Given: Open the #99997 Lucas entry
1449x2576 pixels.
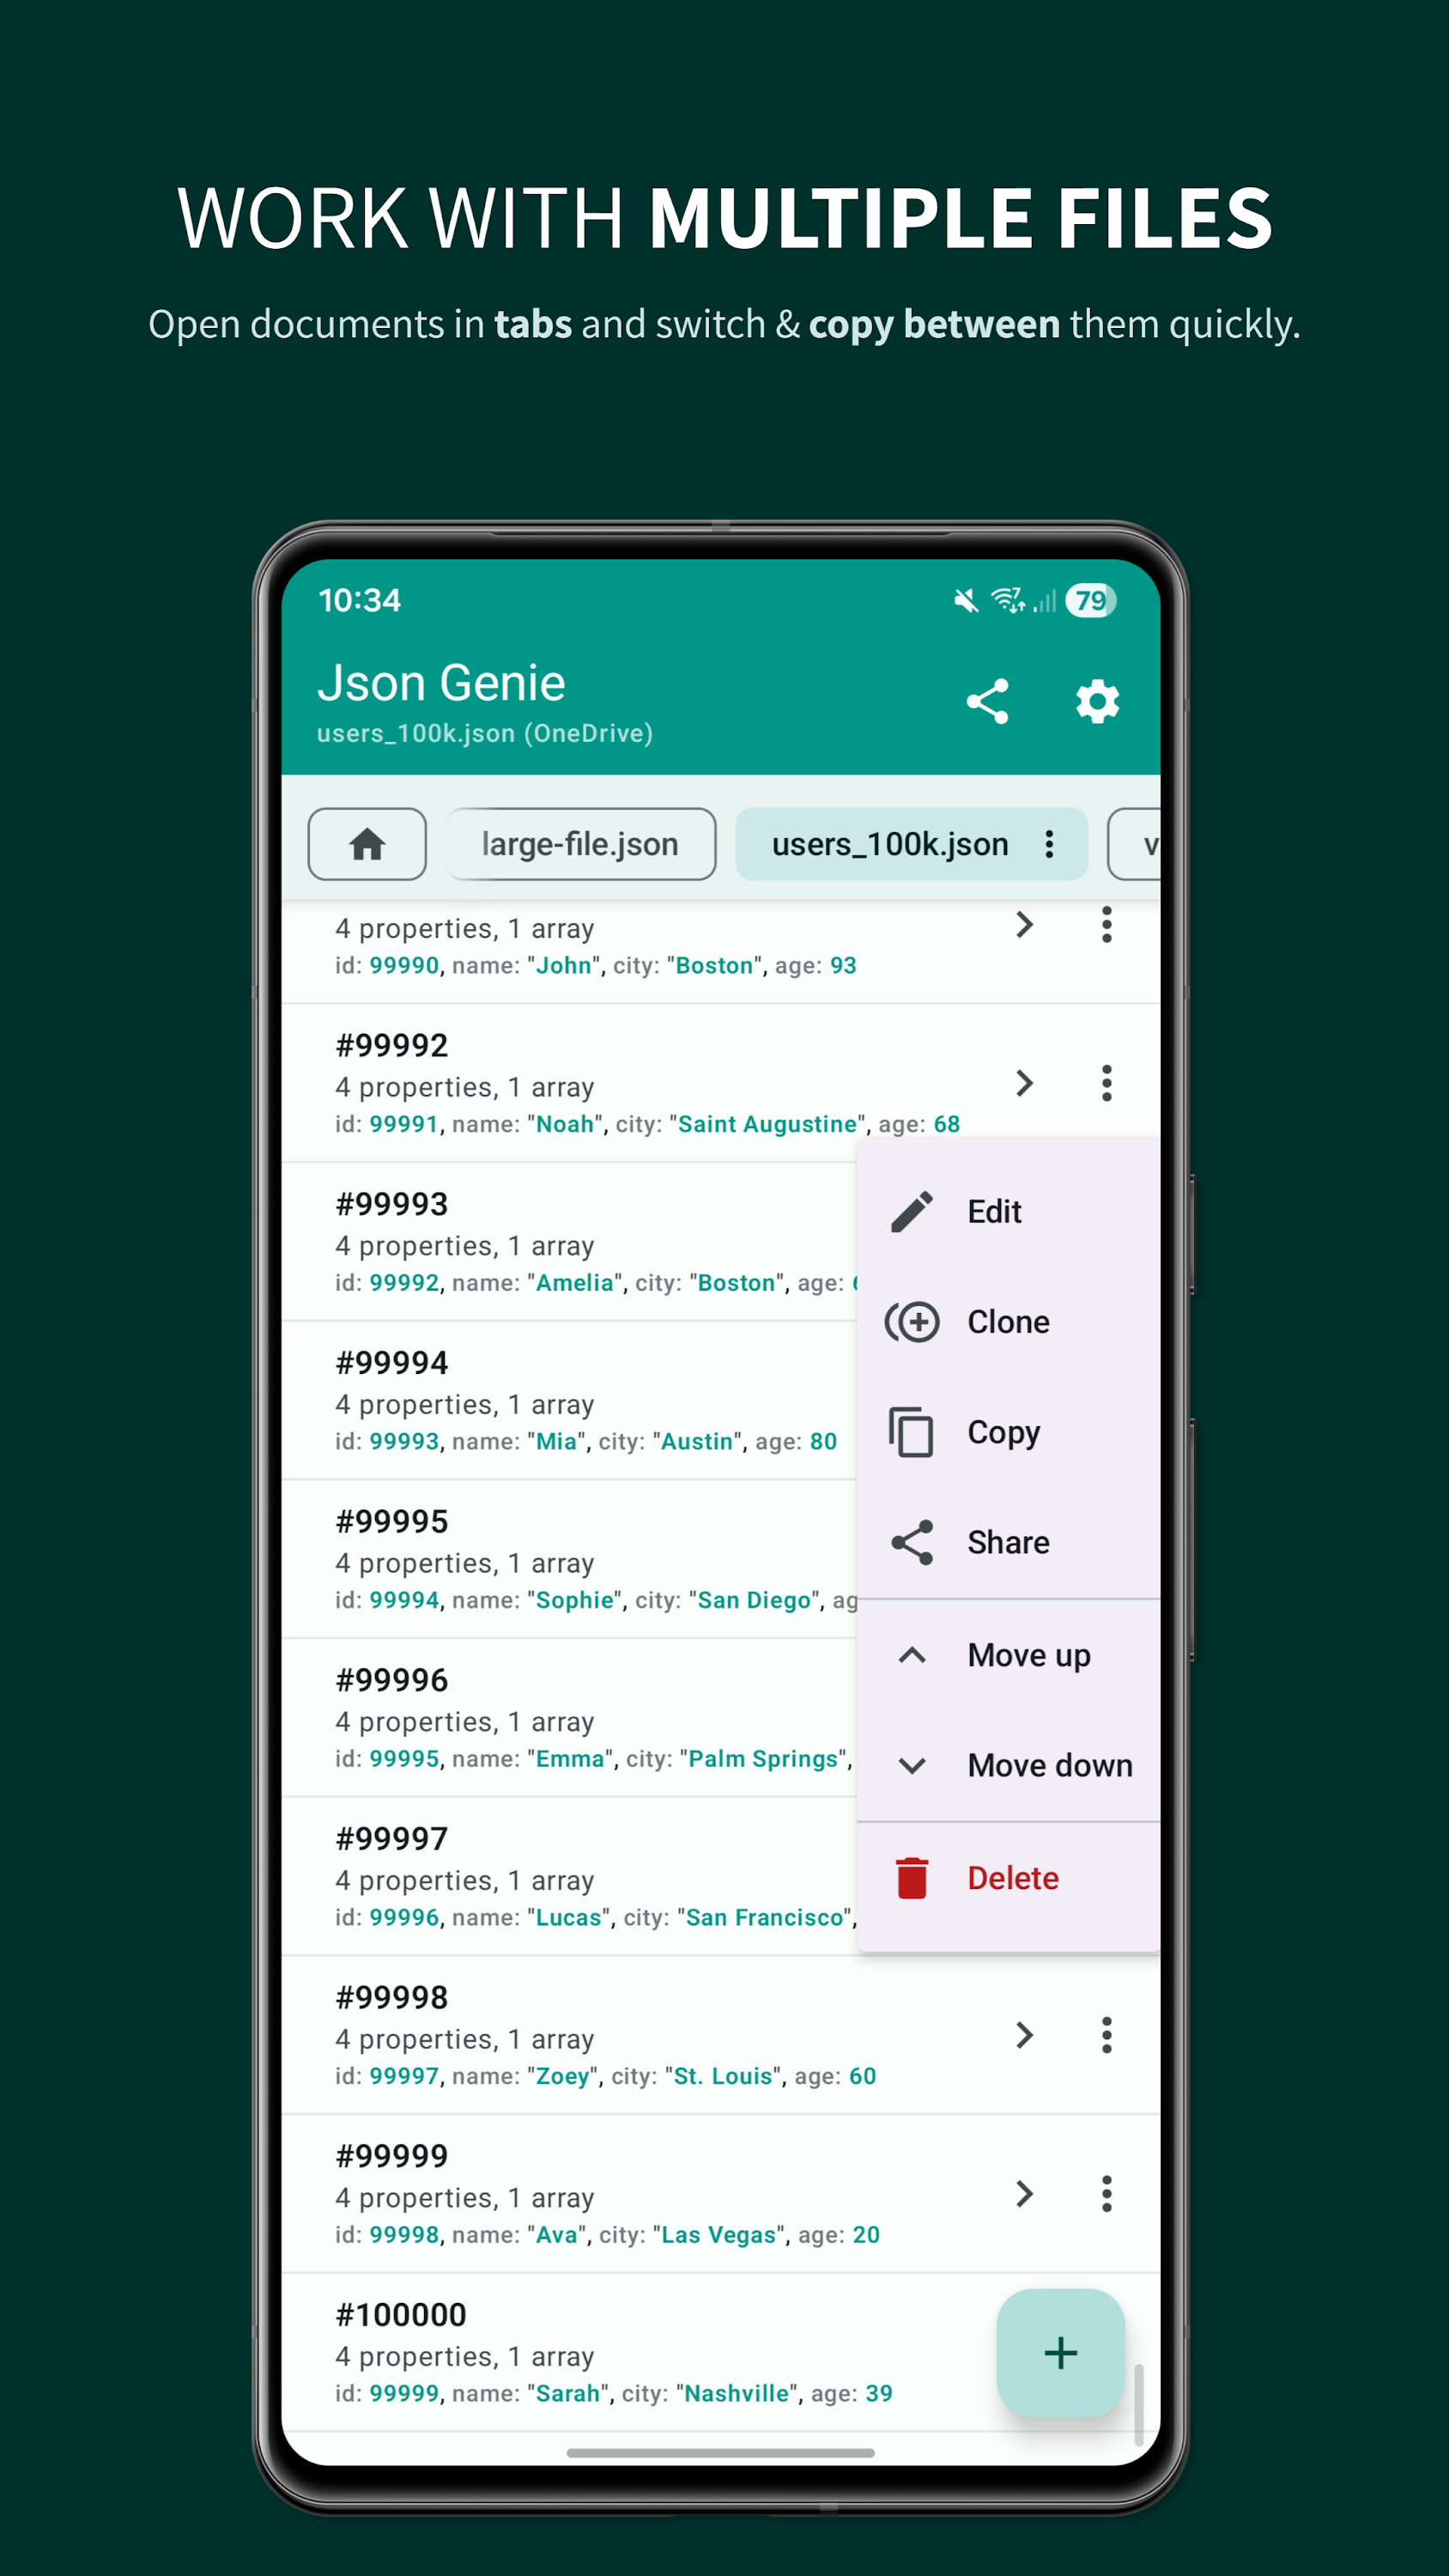Looking at the screenshot, I should click(568, 1877).
